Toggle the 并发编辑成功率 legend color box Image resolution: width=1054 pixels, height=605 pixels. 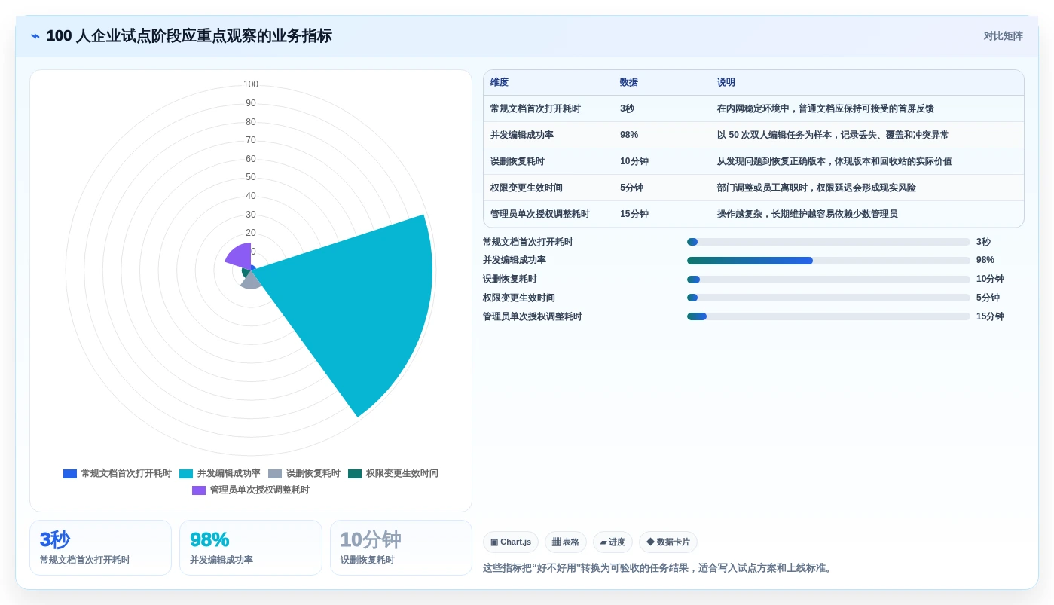[186, 474]
